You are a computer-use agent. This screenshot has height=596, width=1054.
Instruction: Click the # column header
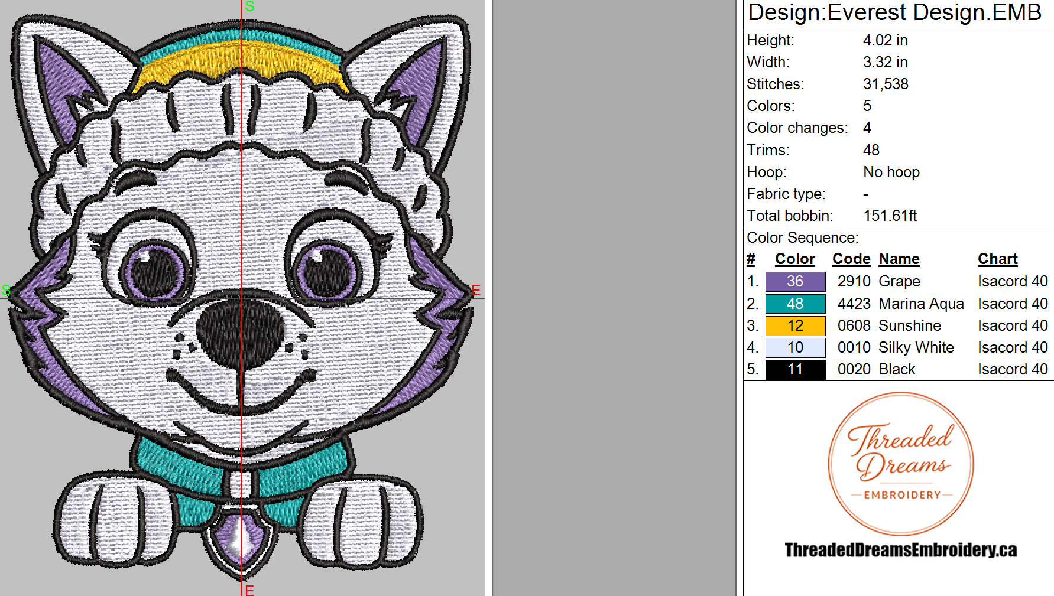coord(751,259)
